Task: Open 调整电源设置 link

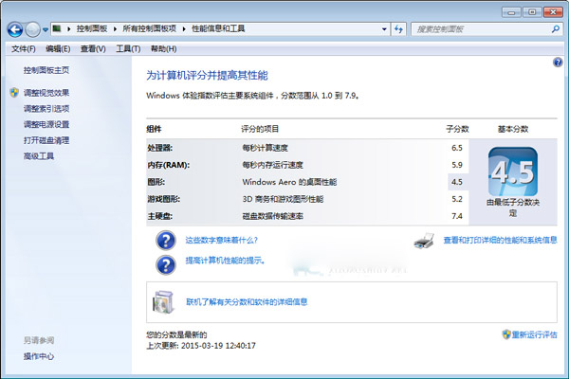Action: pos(46,124)
